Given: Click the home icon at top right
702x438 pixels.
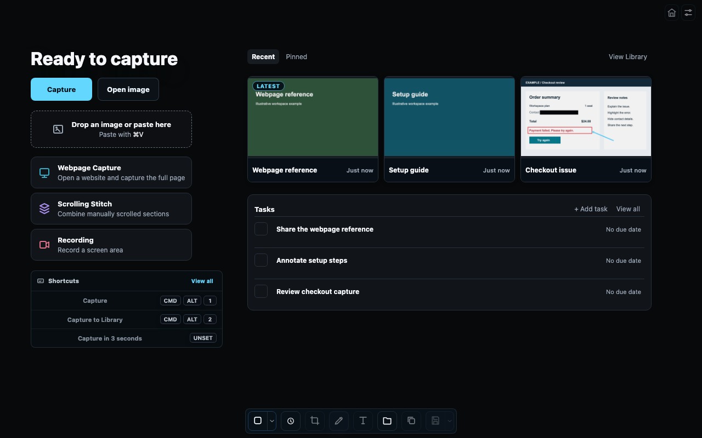Looking at the screenshot, I should click(x=671, y=13).
